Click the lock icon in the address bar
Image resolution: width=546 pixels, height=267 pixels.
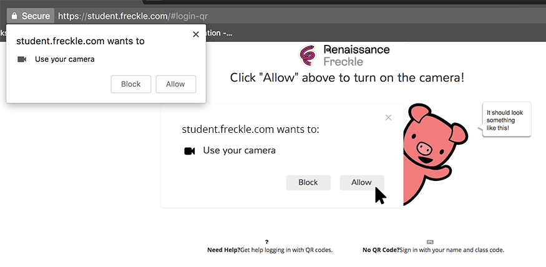click(x=14, y=16)
